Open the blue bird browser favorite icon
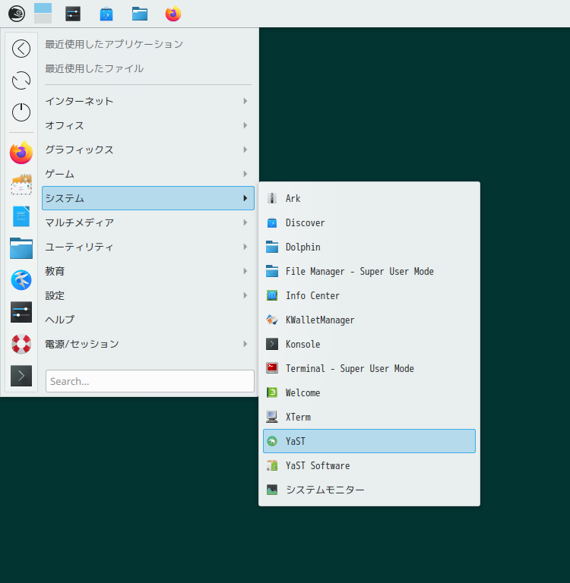The image size is (570, 583). 21,280
